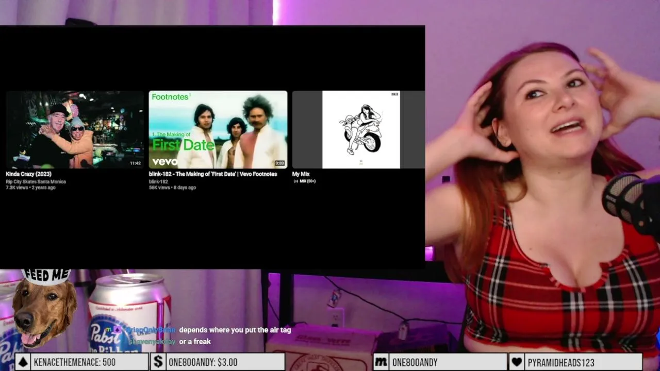Click the 11:42 duration badge
The width and height of the screenshot is (660, 371).
pos(135,163)
